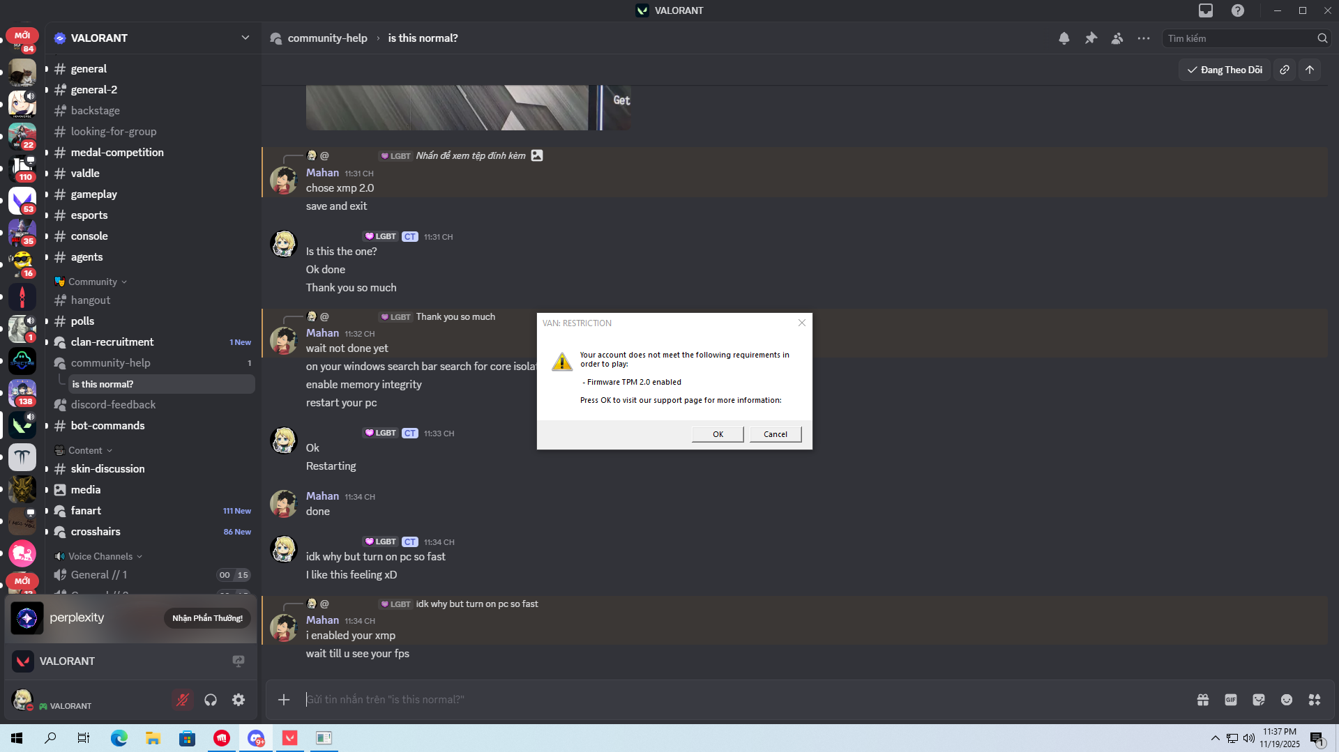Screen dimensions: 1339x752
Task: Open emoji picker icon
Action: point(1287,700)
